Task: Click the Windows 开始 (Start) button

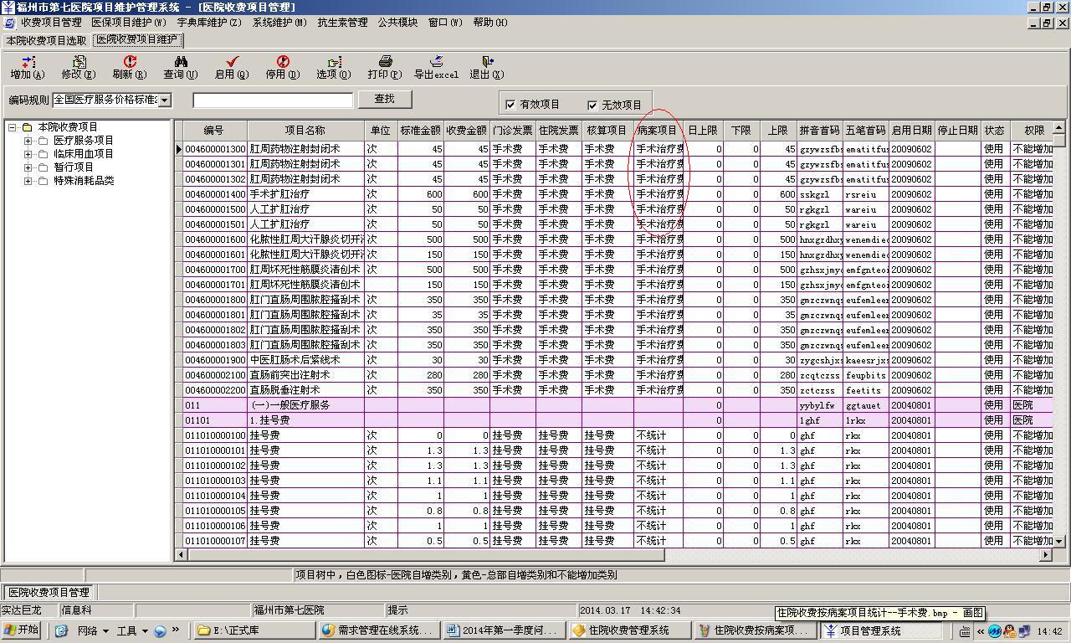Action: coord(23,630)
